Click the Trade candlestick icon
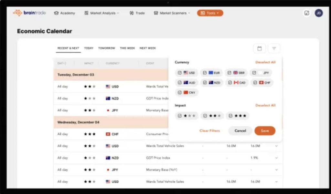Viewport: 331px width, 194px height. click(x=132, y=13)
